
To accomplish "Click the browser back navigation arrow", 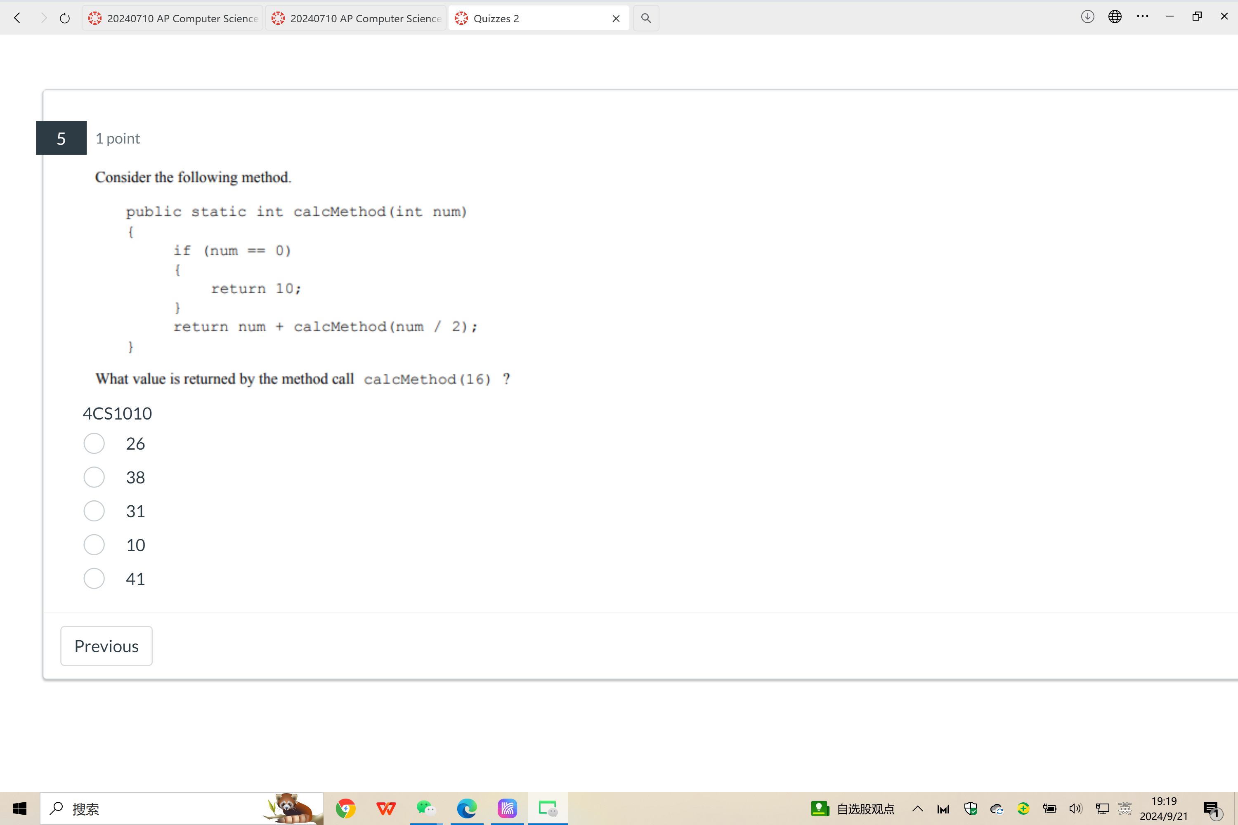I will (x=19, y=17).
